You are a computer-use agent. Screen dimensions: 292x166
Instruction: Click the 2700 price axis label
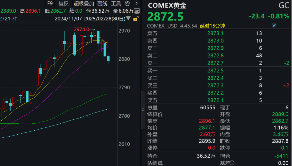click(x=124, y=116)
